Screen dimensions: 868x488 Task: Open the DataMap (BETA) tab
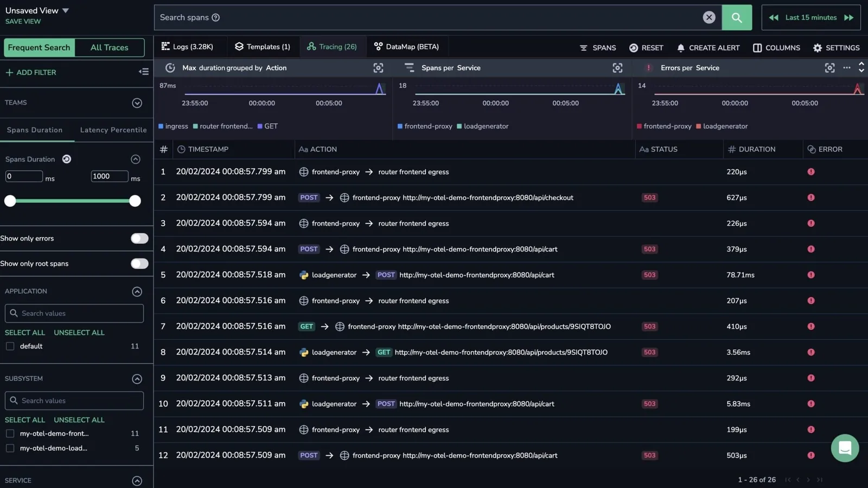(x=406, y=47)
